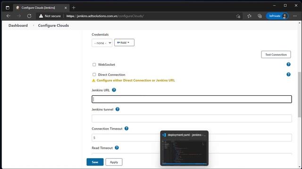302x169 pixels.
Task: Focus the Jenkins URL input field
Action: (192, 99)
